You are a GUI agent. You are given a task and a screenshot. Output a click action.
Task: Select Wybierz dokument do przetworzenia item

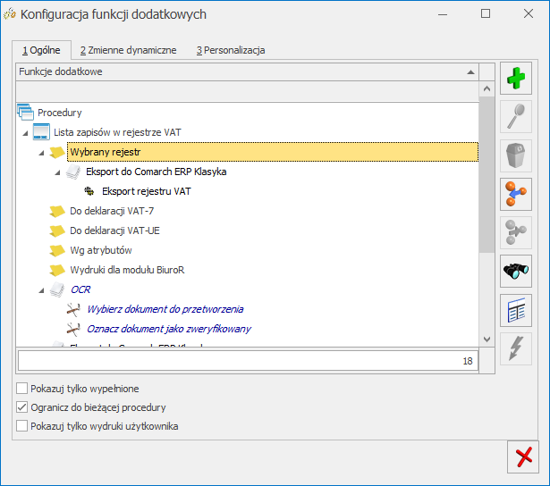(165, 309)
